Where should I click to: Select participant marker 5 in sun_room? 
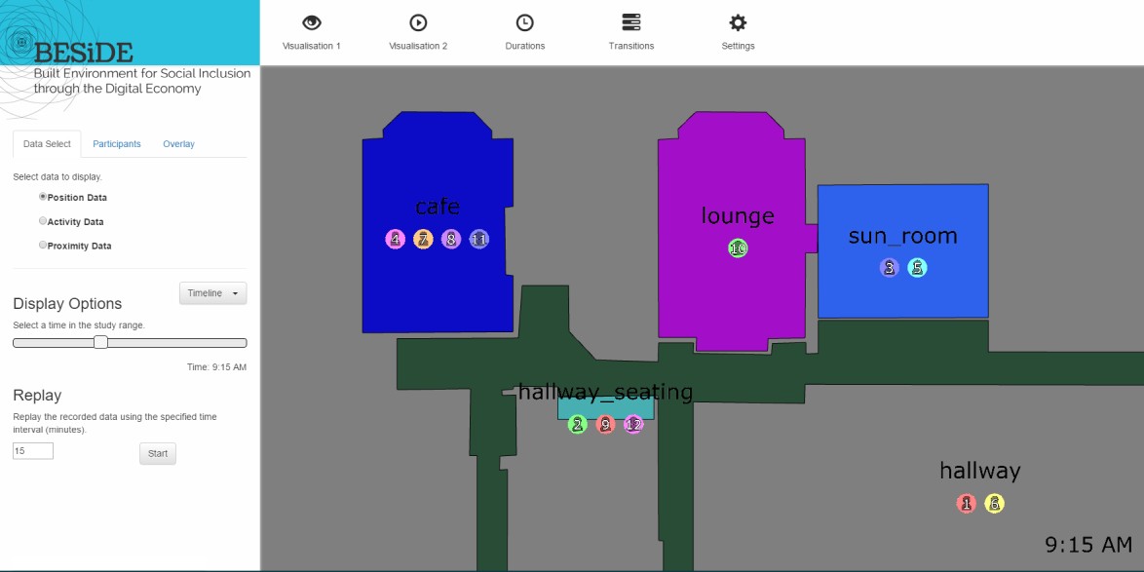(x=917, y=268)
